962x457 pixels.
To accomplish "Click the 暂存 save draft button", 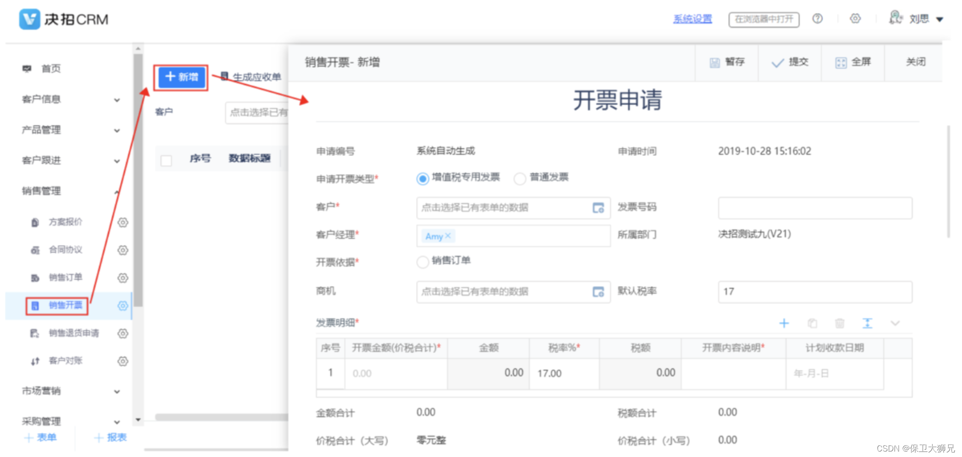I will click(x=727, y=62).
